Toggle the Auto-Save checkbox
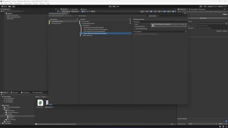228x128 pixels. [x=159, y=16]
